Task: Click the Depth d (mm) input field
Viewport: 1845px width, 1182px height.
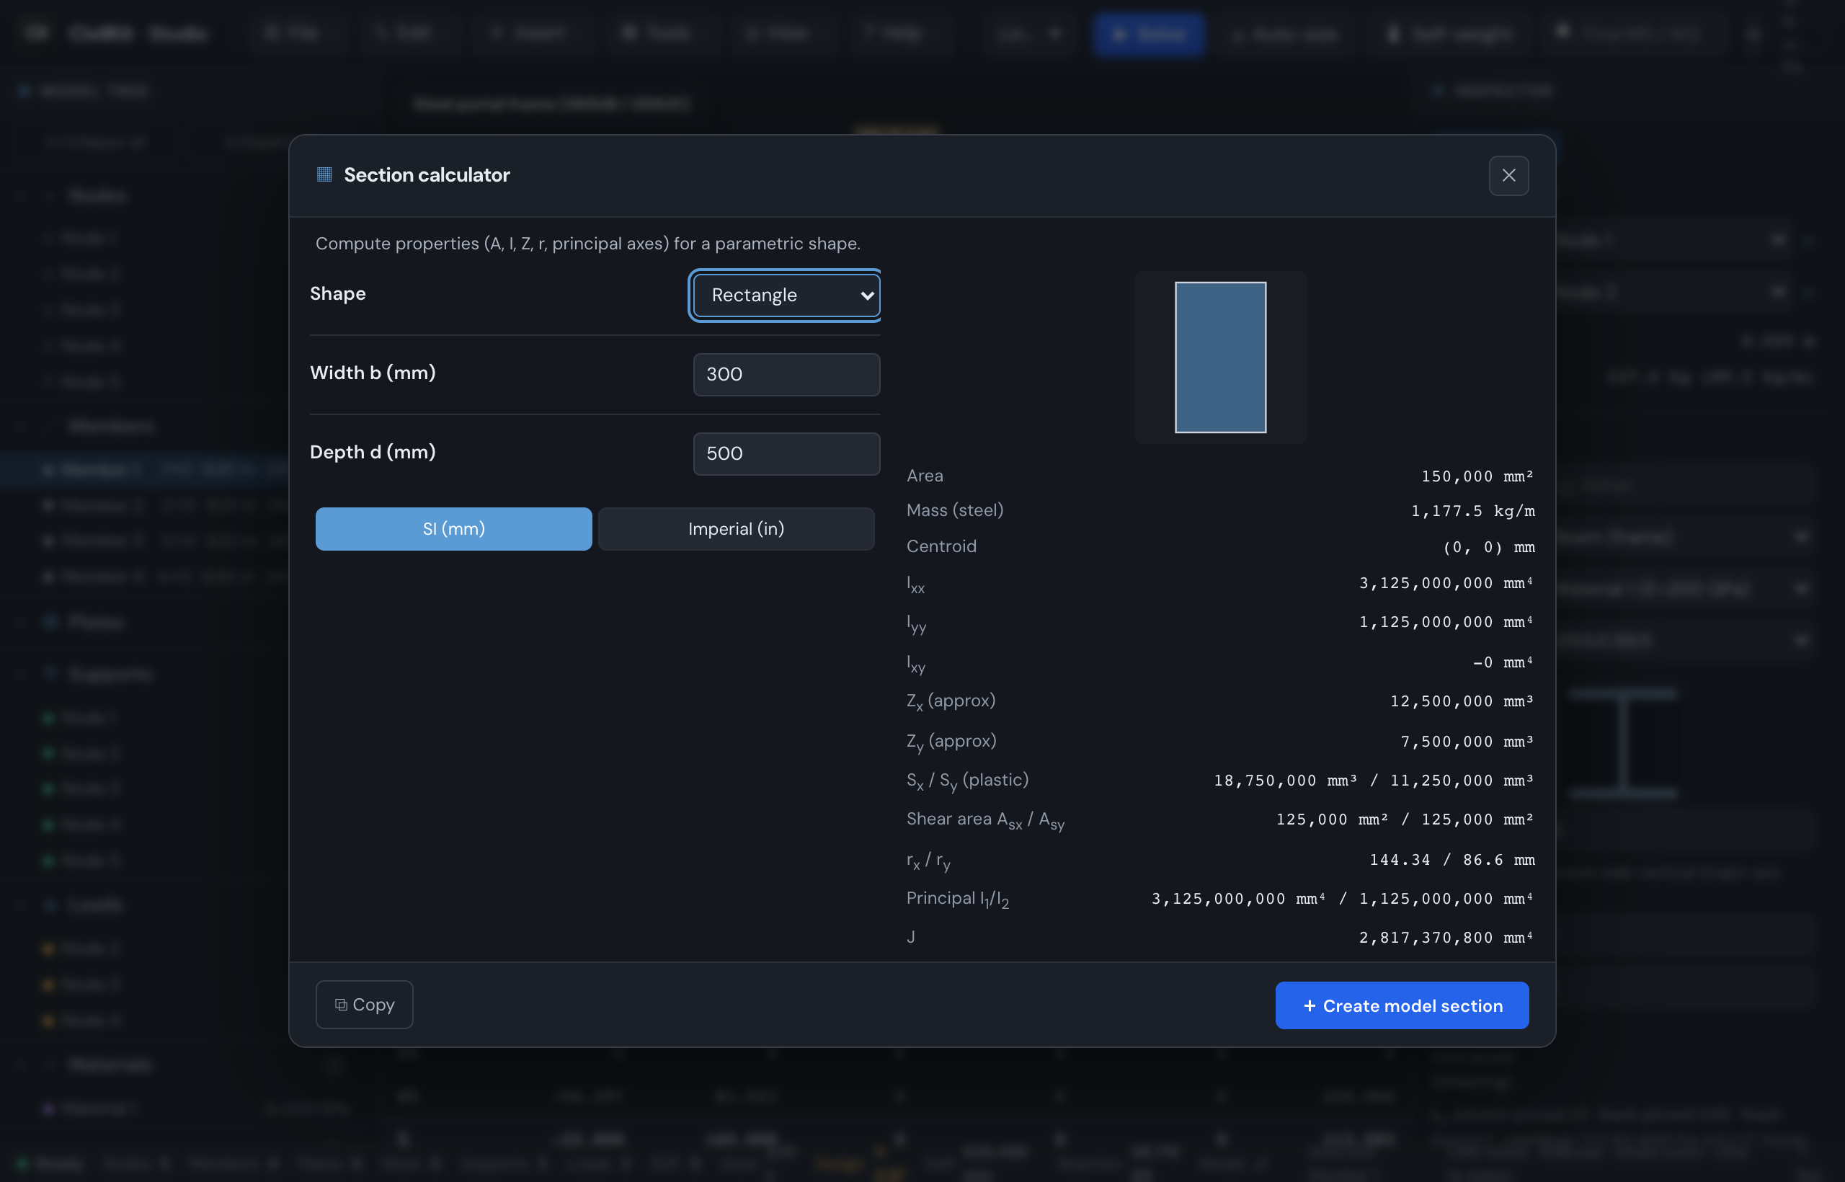Action: coord(786,453)
